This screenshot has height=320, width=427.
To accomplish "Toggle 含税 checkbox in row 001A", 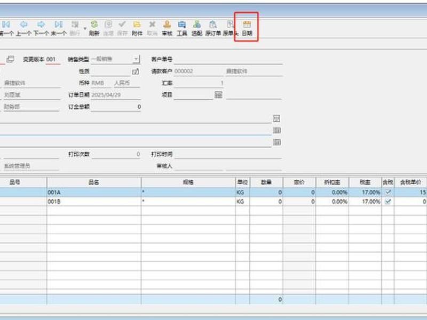I will [x=388, y=193].
